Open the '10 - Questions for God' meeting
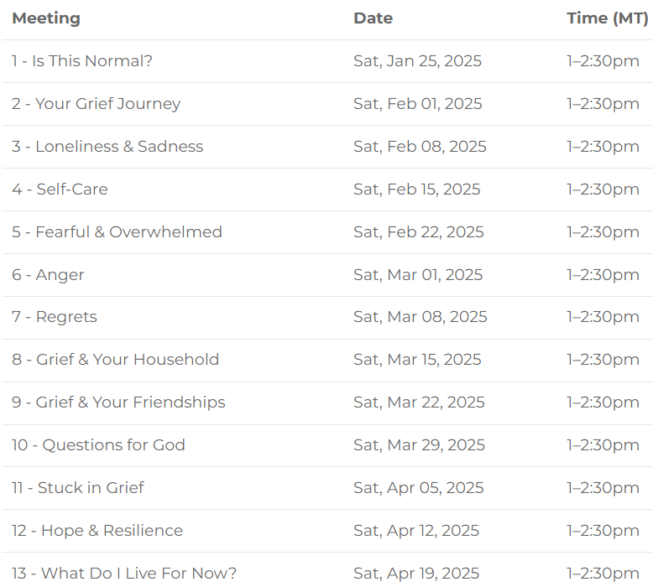This screenshot has width=653, height=587. coord(98,445)
